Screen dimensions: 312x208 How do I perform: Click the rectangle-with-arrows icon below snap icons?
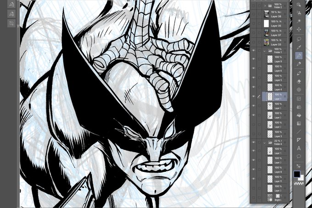[11, 23]
